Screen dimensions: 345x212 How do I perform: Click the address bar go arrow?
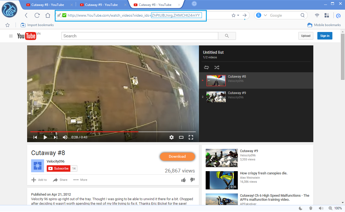tap(245, 15)
